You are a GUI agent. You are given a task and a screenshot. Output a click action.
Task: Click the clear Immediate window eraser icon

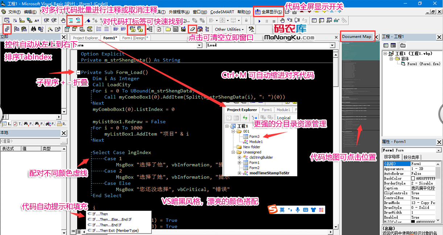tap(192, 29)
